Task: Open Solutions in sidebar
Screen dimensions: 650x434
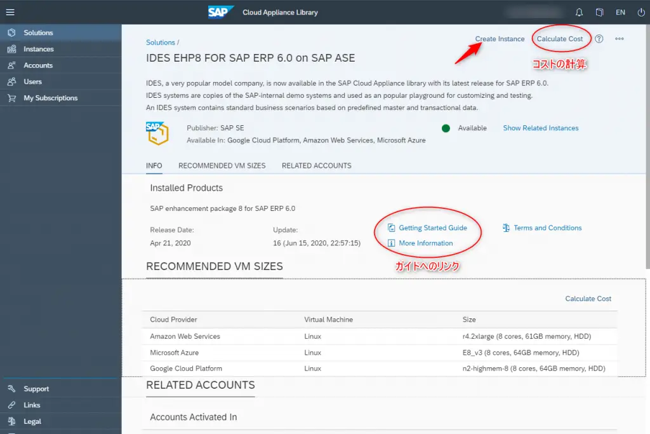Action: tap(60, 32)
